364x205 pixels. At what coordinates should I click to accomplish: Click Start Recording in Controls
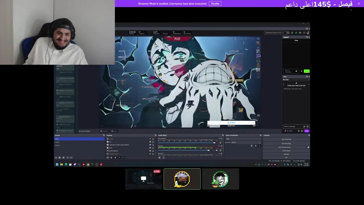coord(286,143)
